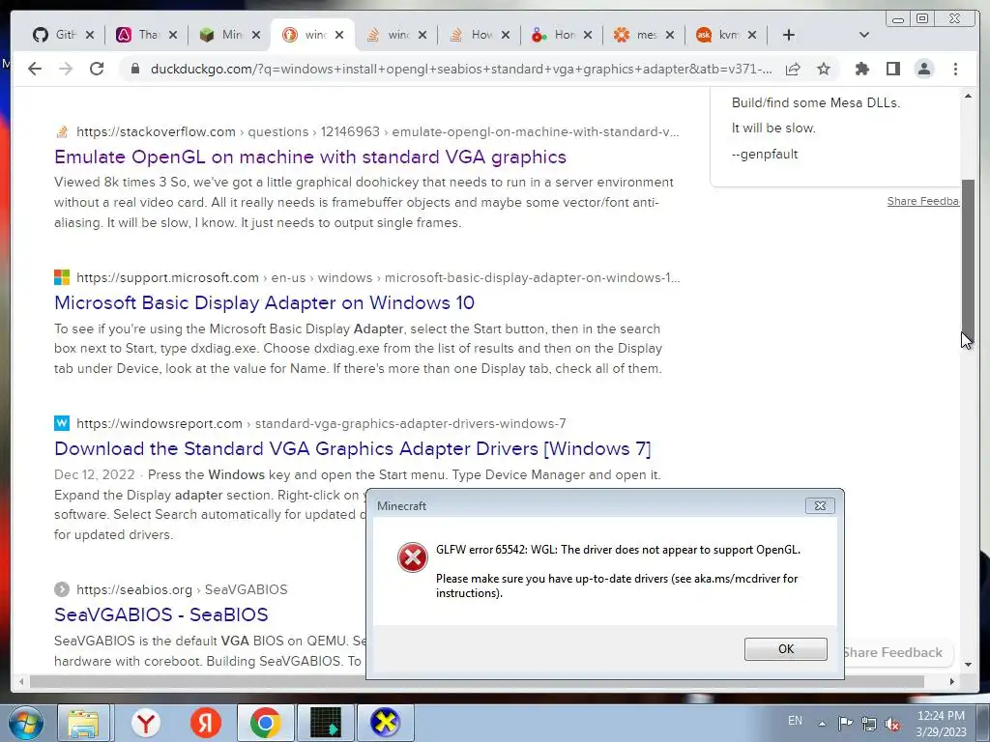The width and height of the screenshot is (990, 742).
Task: Click Chrome icon in taskbar
Action: point(265,723)
